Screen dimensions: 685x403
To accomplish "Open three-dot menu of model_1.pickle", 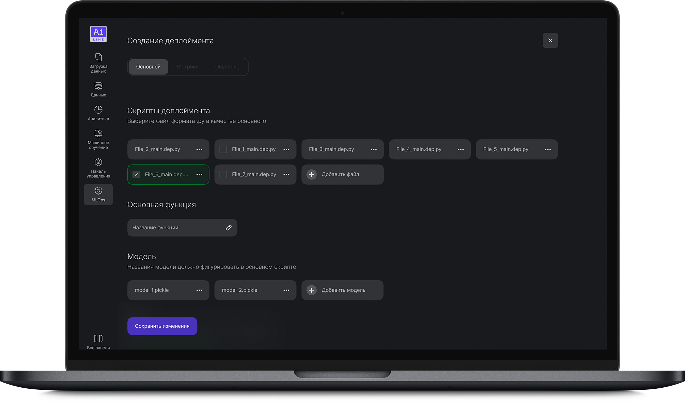I will pyautogui.click(x=199, y=291).
